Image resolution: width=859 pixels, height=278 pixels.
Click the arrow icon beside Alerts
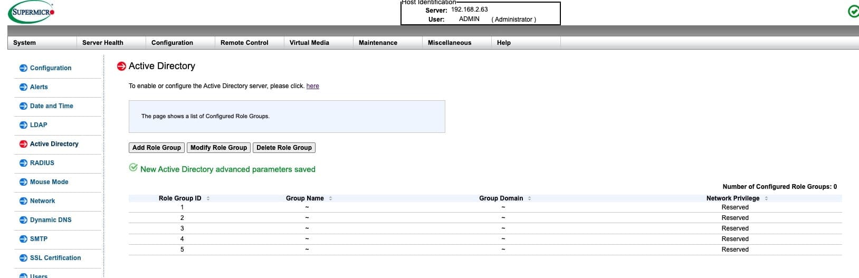coord(23,87)
